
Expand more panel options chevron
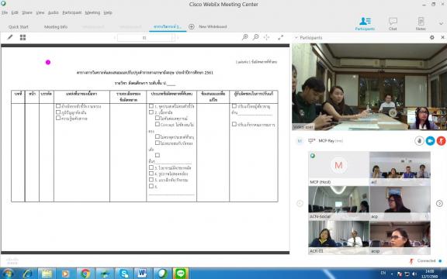click(x=441, y=23)
